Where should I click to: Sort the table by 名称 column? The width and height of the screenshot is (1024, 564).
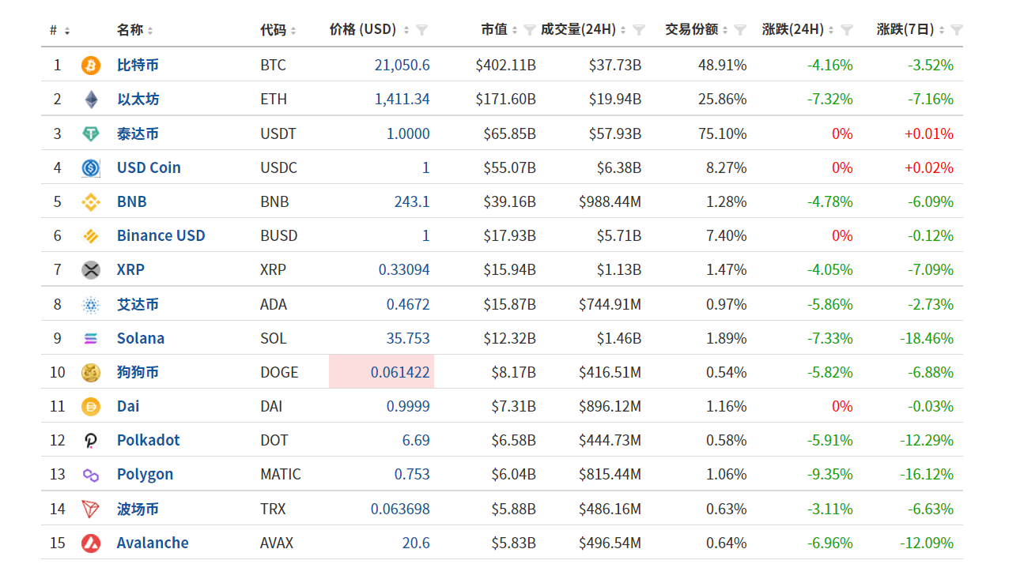(150, 29)
